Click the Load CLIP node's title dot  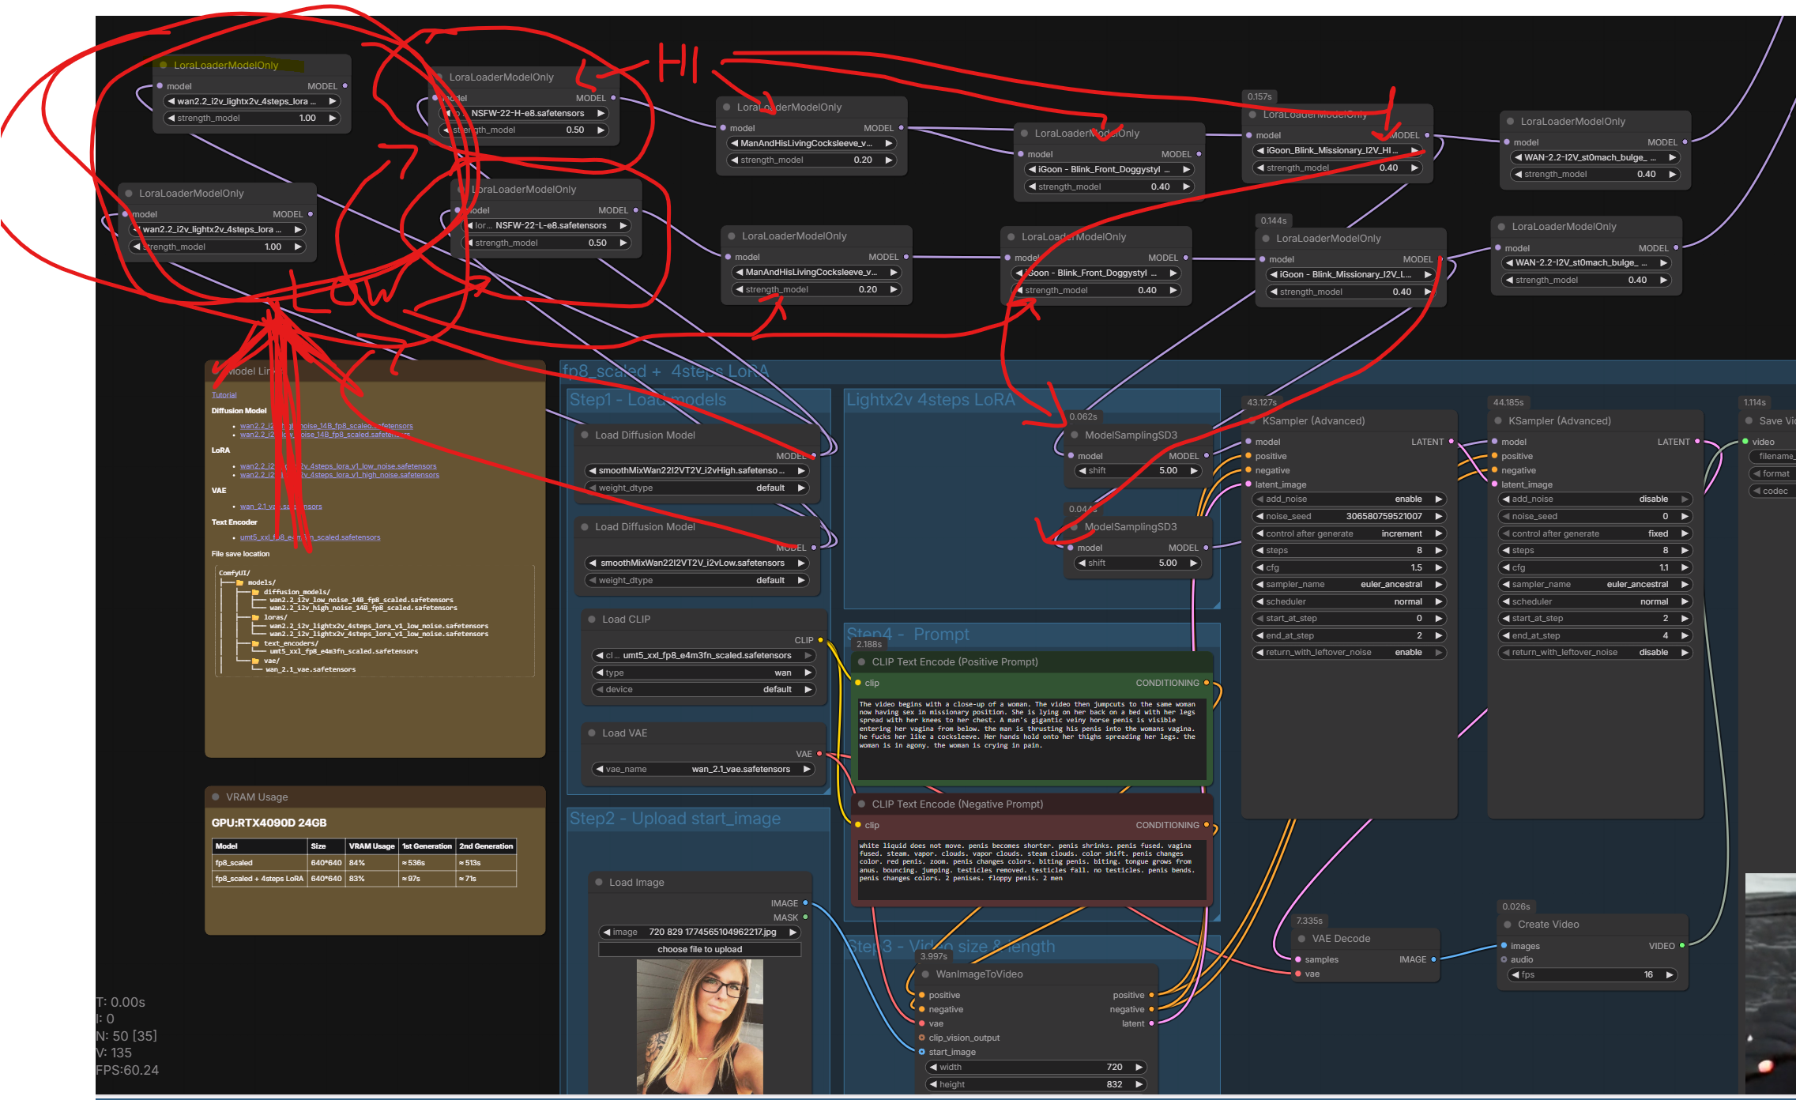coord(592,620)
